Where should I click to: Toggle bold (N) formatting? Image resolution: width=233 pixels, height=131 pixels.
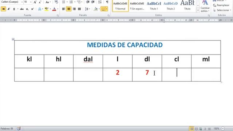click(3, 9)
